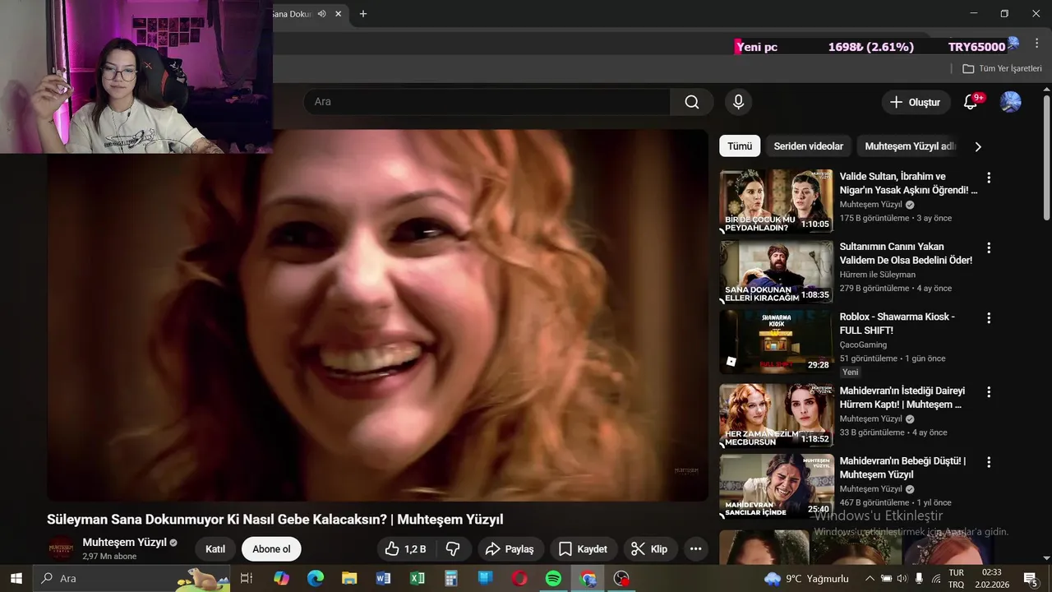Screen dimensions: 1052x592
Task: Click the YouTube search input field
Action: click(487, 102)
